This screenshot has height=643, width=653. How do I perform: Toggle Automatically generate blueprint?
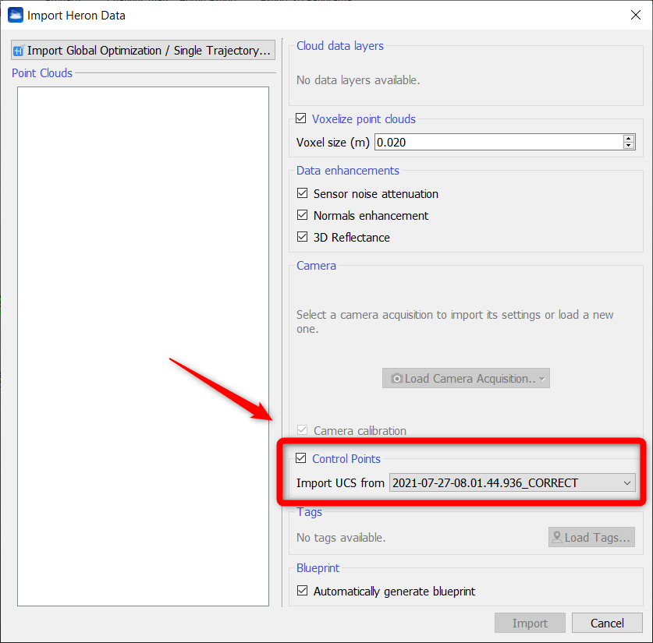pos(303,592)
